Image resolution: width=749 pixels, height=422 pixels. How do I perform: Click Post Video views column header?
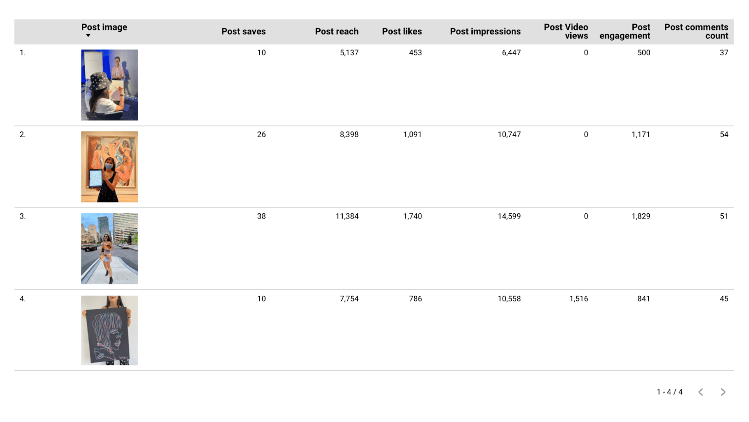566,31
